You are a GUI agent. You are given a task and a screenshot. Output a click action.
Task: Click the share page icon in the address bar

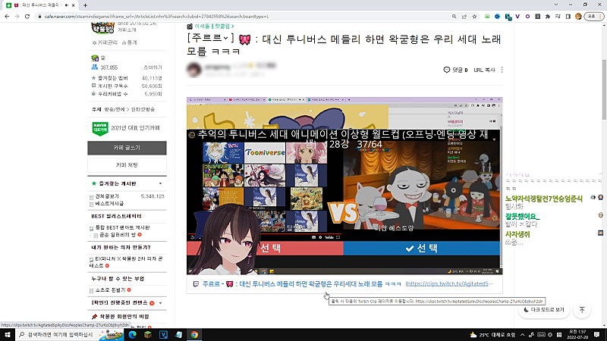coord(464,17)
